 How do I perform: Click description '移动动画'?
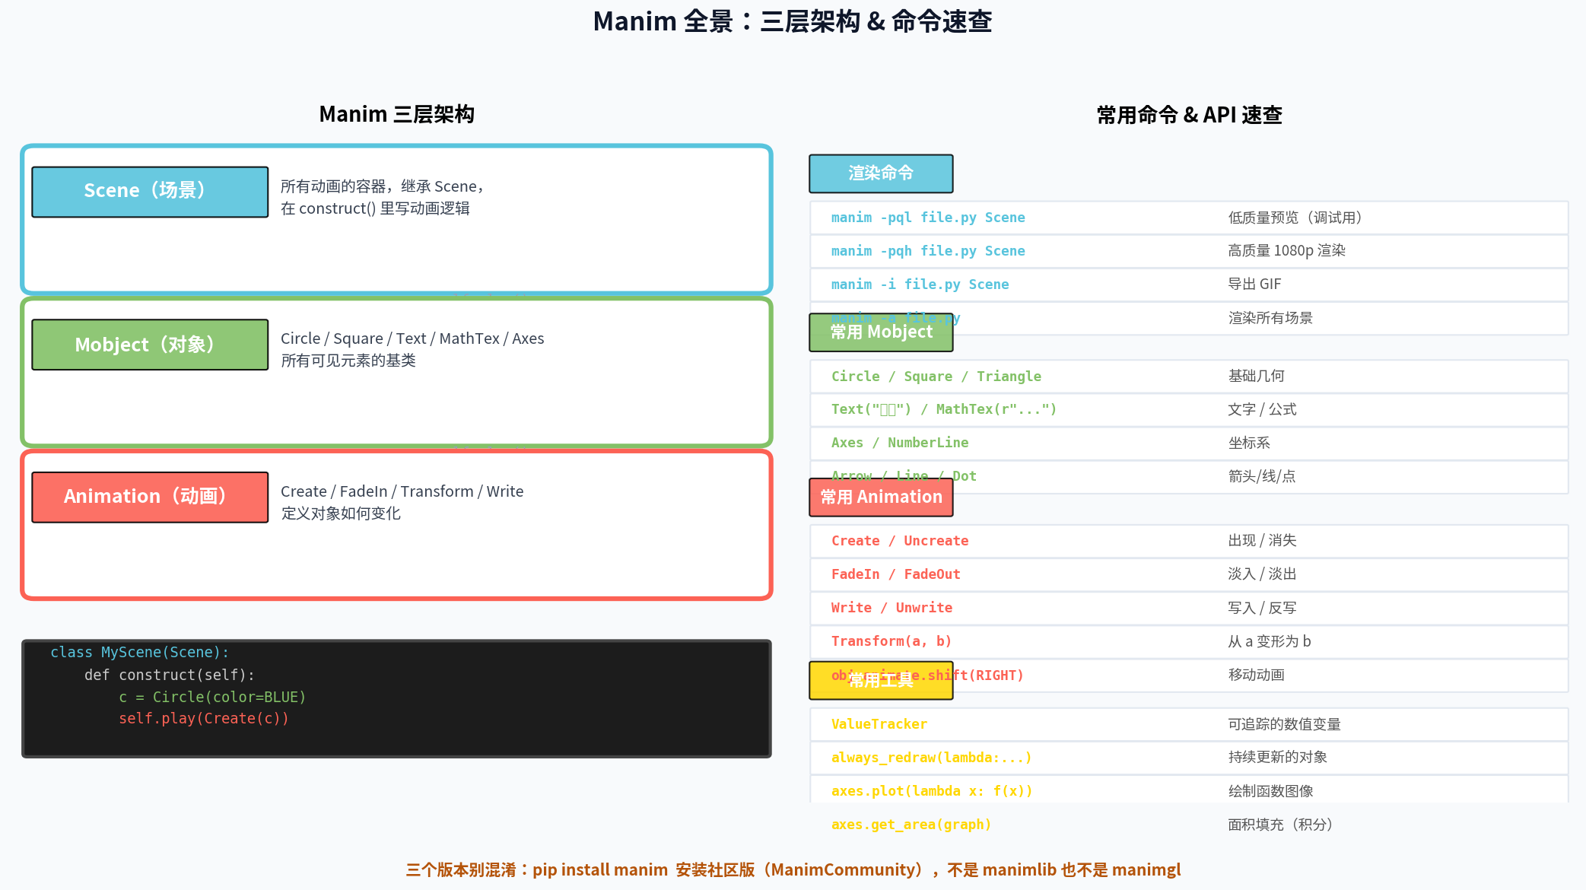pyautogui.click(x=1256, y=675)
